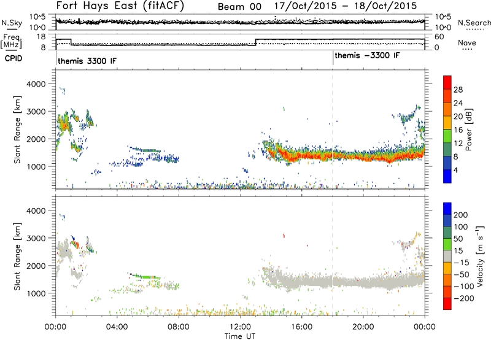Click the '4' tick on the Power colorbar

click(455, 170)
